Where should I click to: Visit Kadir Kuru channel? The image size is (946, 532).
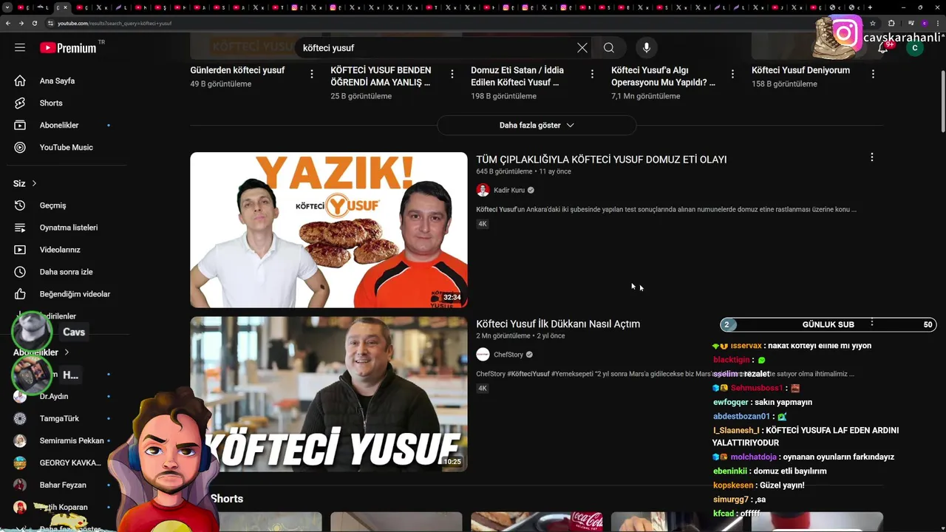point(509,190)
